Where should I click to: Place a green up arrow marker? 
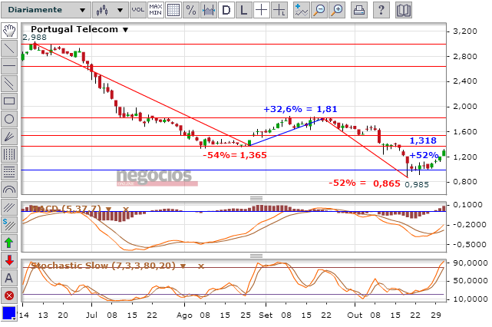click(9, 243)
